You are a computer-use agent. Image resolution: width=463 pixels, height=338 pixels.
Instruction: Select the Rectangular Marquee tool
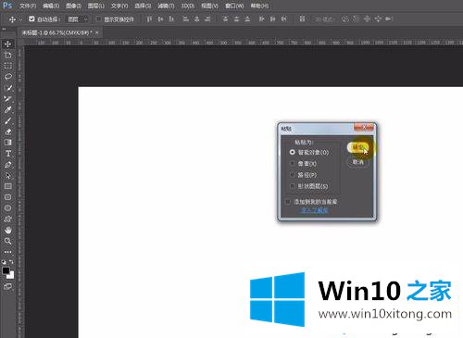click(x=7, y=66)
